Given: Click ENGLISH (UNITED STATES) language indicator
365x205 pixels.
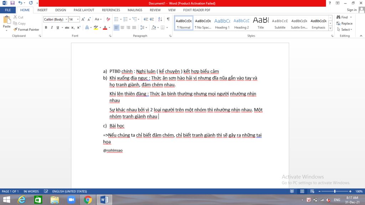Looking at the screenshot, I should click(70, 191).
